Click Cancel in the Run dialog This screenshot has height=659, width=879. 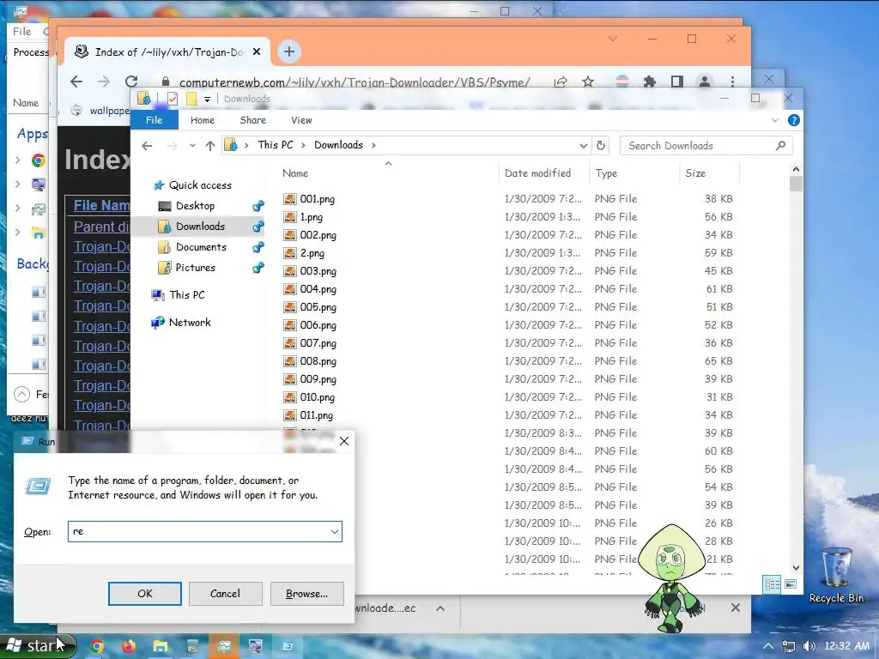(226, 594)
